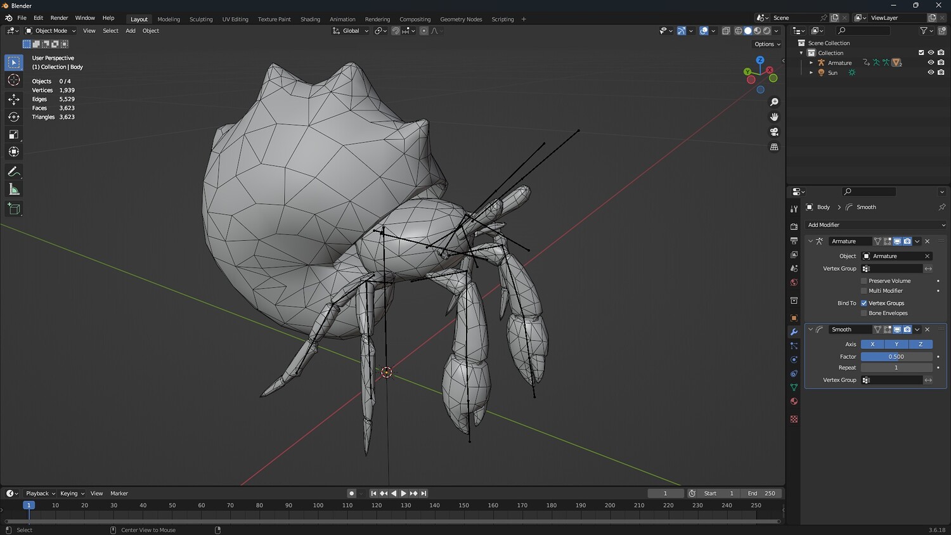Activate the Scale tool
This screenshot has height=535, width=951.
[x=13, y=134]
